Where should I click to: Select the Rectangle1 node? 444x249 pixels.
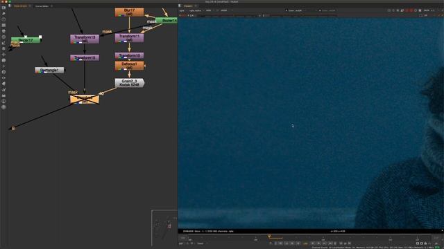pyautogui.click(x=49, y=70)
